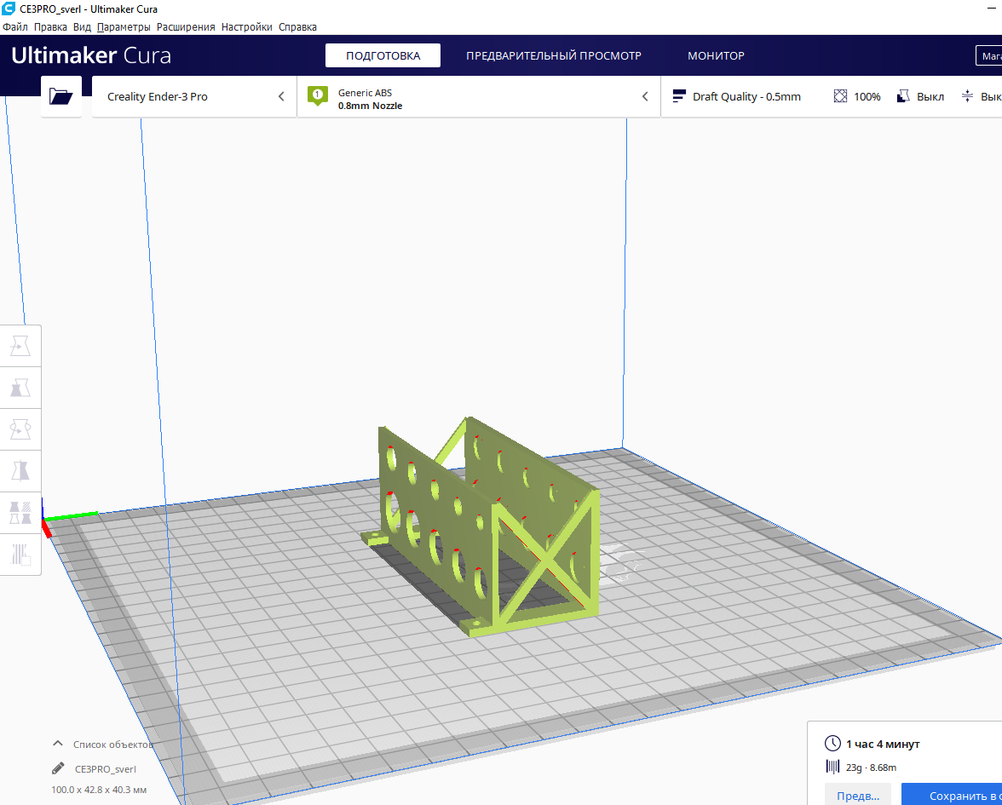This screenshot has width=1002, height=805.
Task: Expand the Creality Ender-3 Pro printer selector
Action: [194, 97]
